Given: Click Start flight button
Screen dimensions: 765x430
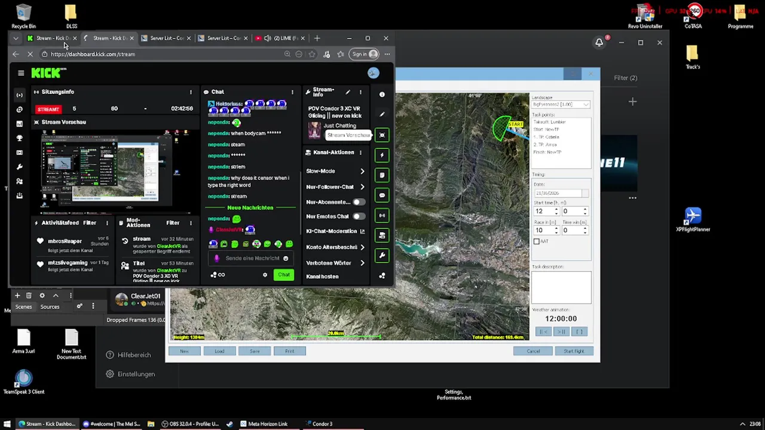Looking at the screenshot, I should pyautogui.click(x=574, y=351).
